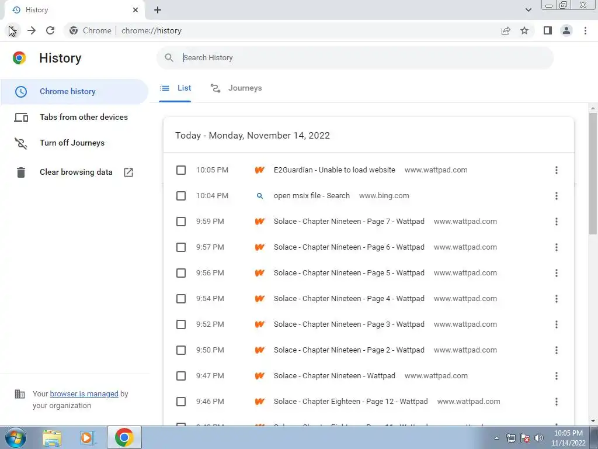Image resolution: width=598 pixels, height=449 pixels.
Task: Click the Chrome taskbar icon
Action: [124, 437]
